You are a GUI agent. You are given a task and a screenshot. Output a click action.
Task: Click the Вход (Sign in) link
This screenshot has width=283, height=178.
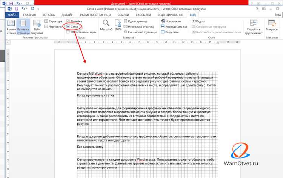pyautogui.click(x=278, y=15)
